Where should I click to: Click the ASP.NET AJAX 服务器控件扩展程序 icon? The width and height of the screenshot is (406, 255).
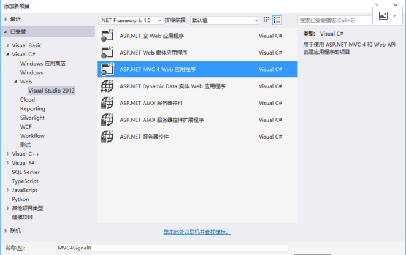click(107, 120)
